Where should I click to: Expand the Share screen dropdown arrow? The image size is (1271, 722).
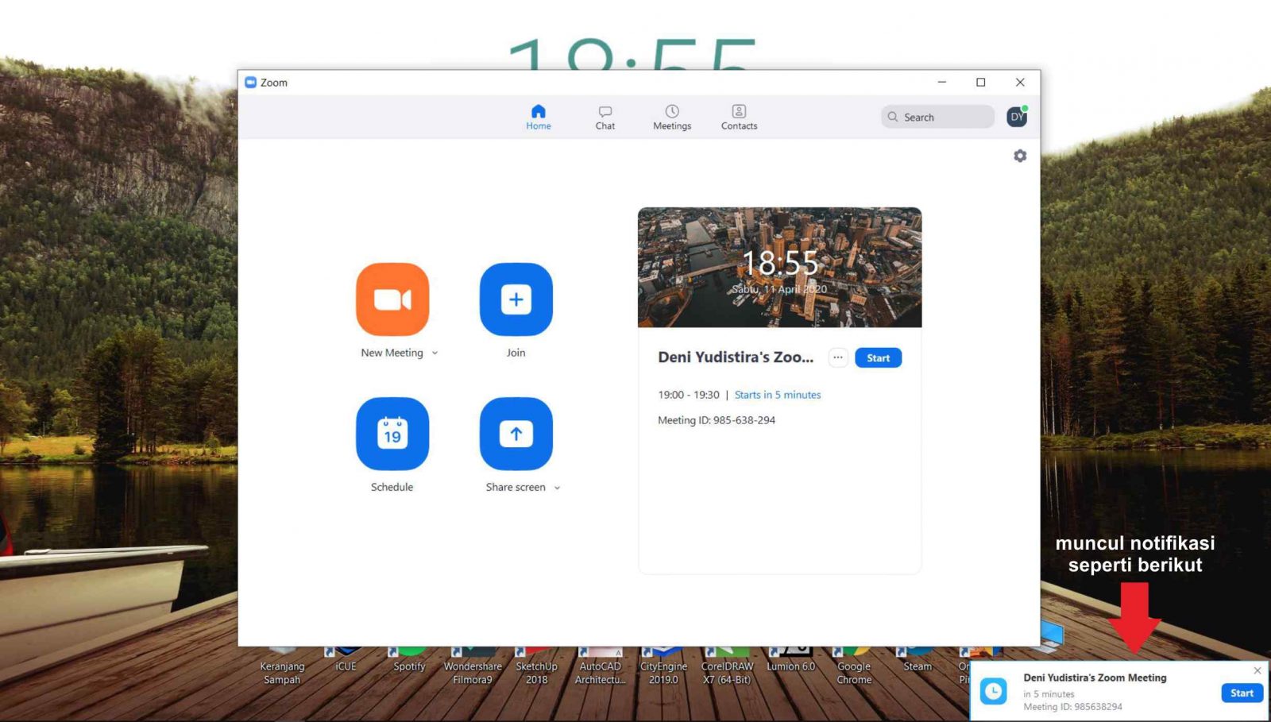[x=557, y=488]
